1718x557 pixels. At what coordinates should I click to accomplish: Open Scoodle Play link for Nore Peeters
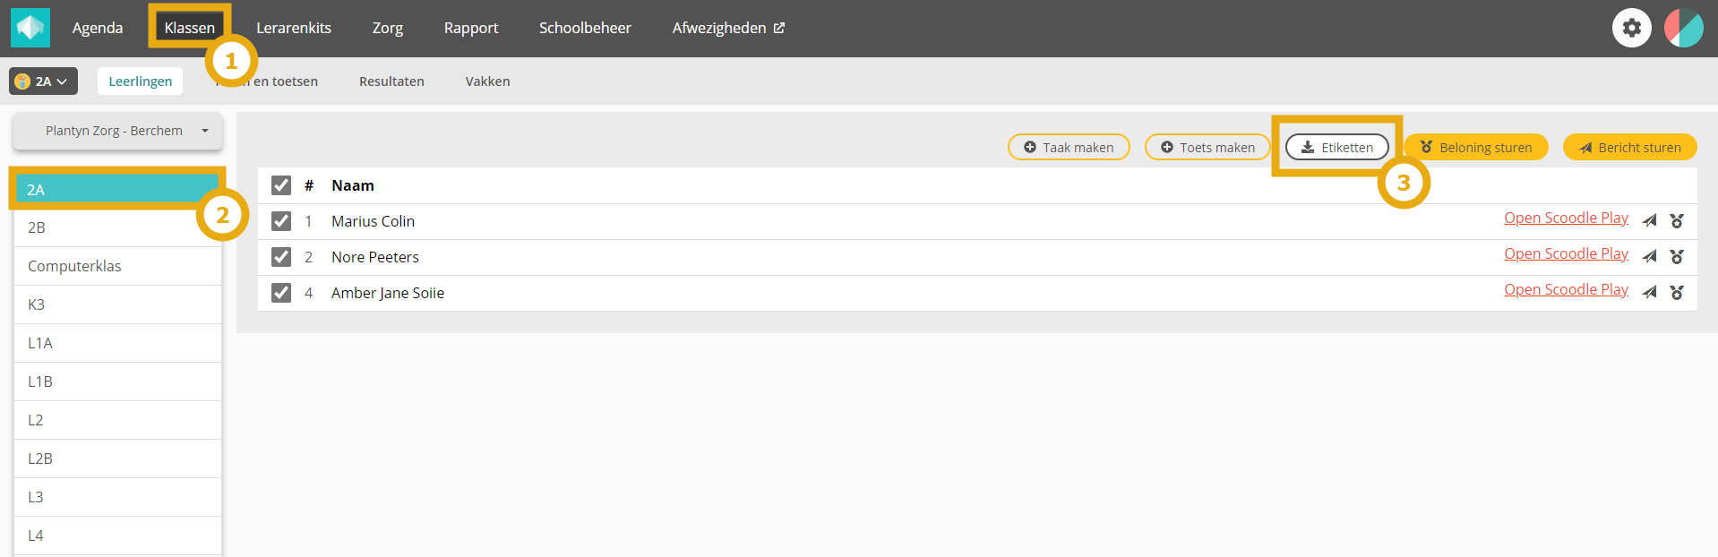pyautogui.click(x=1566, y=254)
